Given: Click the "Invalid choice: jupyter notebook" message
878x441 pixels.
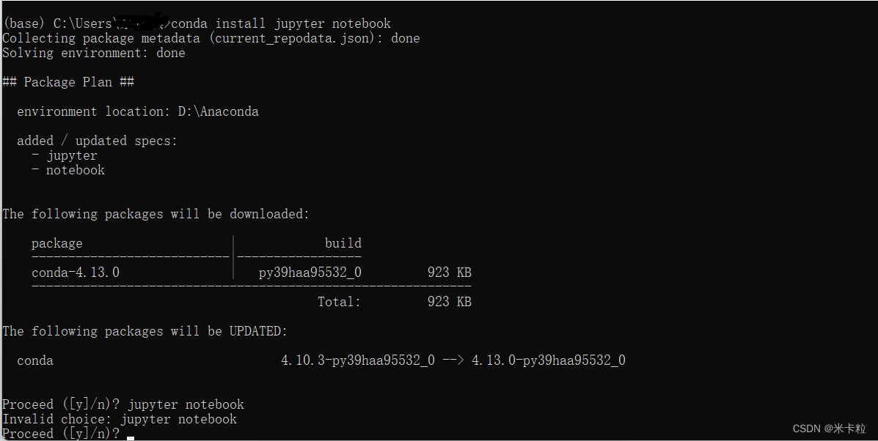Looking at the screenshot, I should tap(120, 419).
